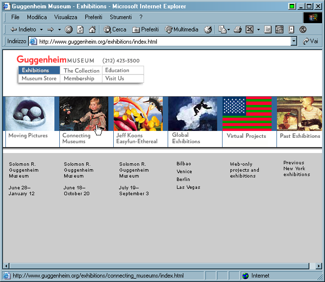Click the Discuss page icon
Image resolution: width=325 pixels, height=282 pixels.
click(x=268, y=29)
